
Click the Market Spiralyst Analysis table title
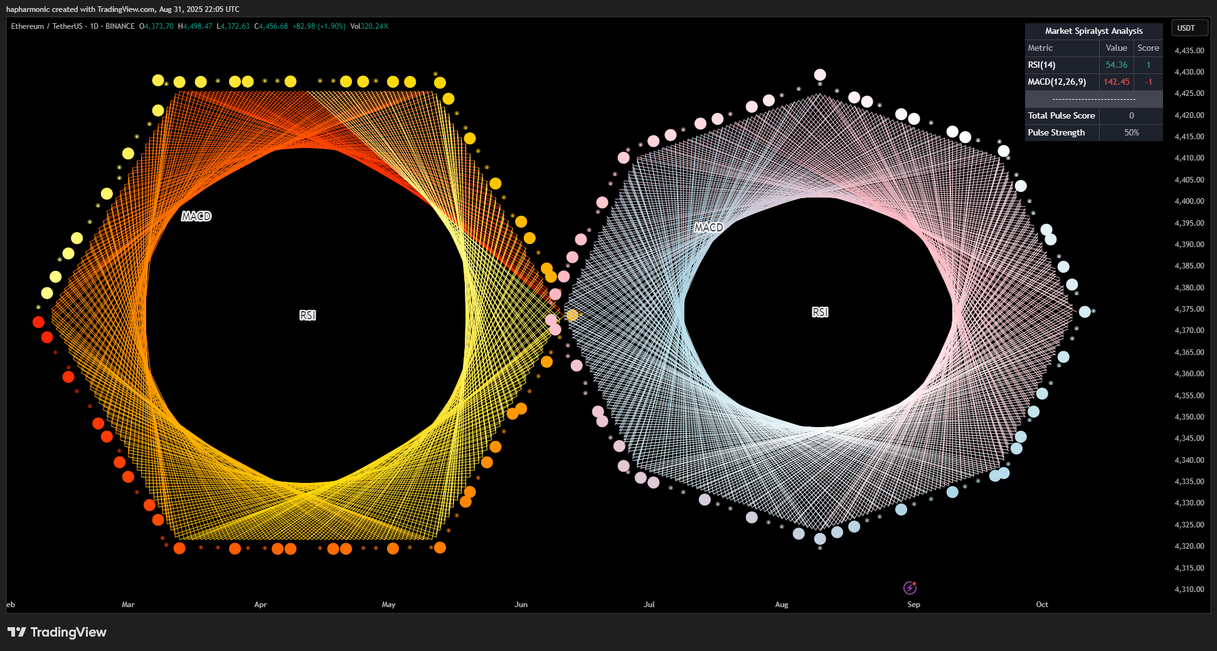point(1093,31)
